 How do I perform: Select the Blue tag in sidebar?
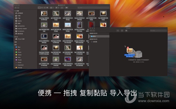tap(18, 47)
